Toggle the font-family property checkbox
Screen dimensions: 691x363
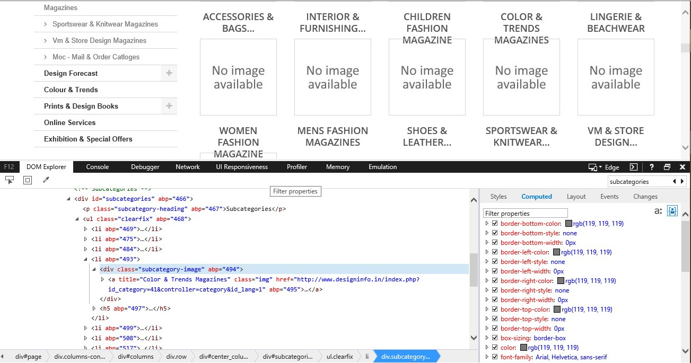click(495, 357)
